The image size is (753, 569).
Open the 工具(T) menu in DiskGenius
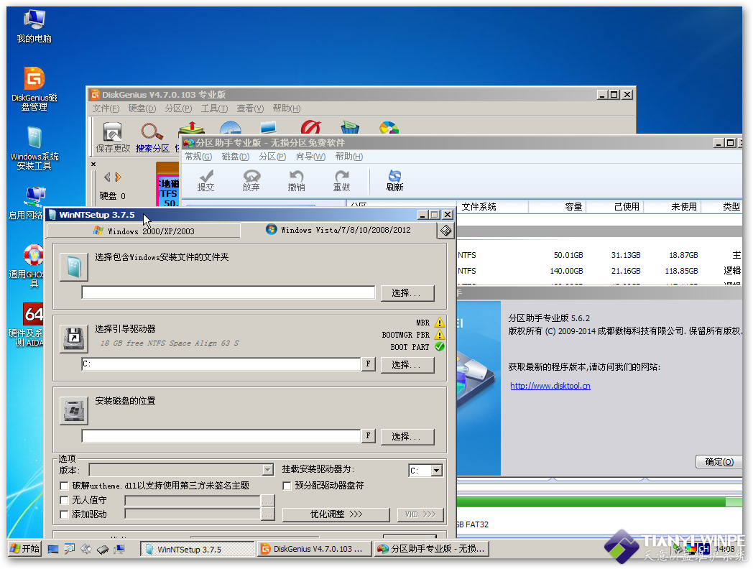pyautogui.click(x=214, y=108)
